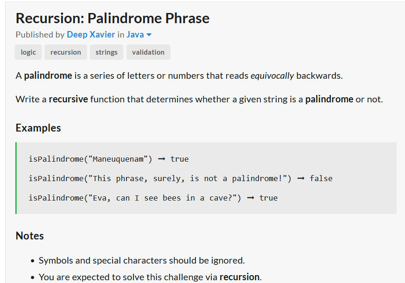Image resolution: width=405 pixels, height=283 pixels.
Task: Select the recursion tag
Action: point(66,52)
